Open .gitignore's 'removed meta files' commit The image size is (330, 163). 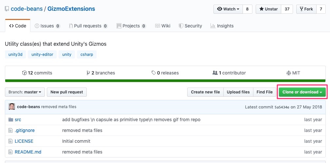click(x=82, y=130)
